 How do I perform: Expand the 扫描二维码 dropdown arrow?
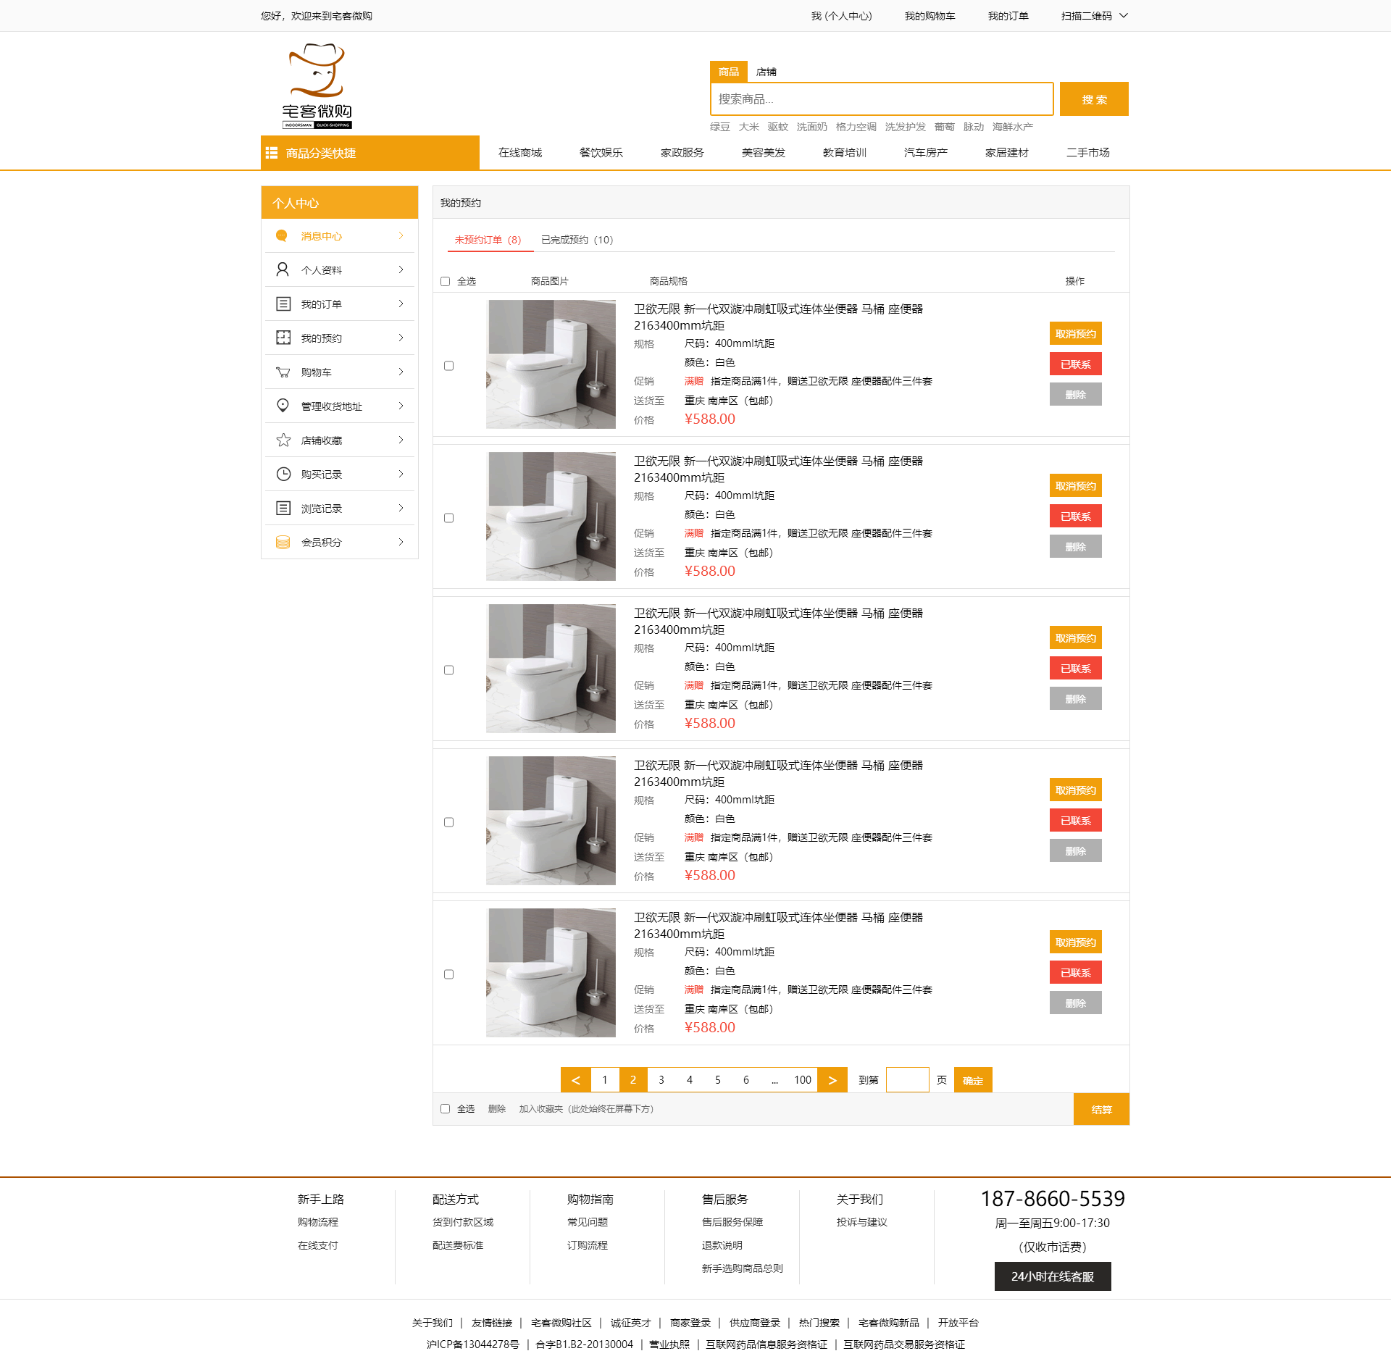click(1124, 15)
